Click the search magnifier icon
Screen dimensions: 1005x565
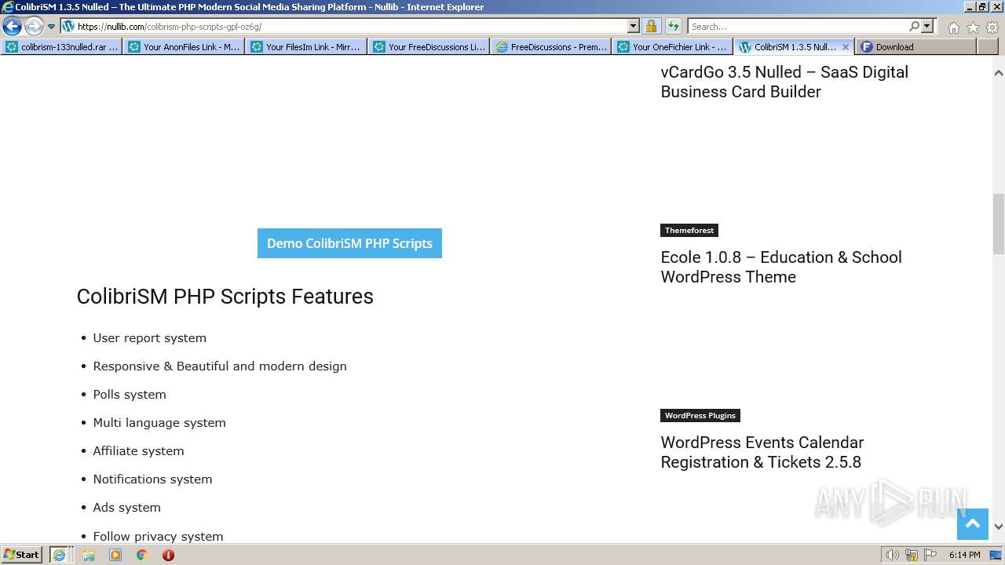coord(914,26)
